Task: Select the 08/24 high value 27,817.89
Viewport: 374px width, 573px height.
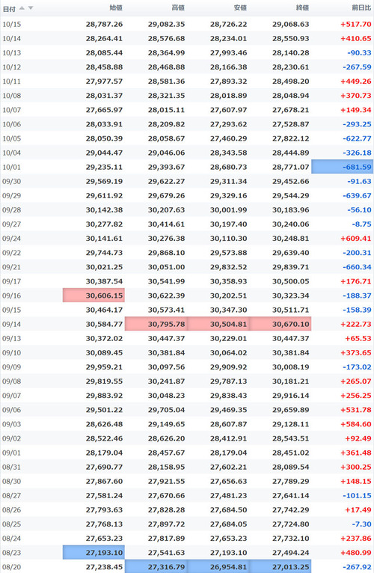Action: [x=166, y=538]
